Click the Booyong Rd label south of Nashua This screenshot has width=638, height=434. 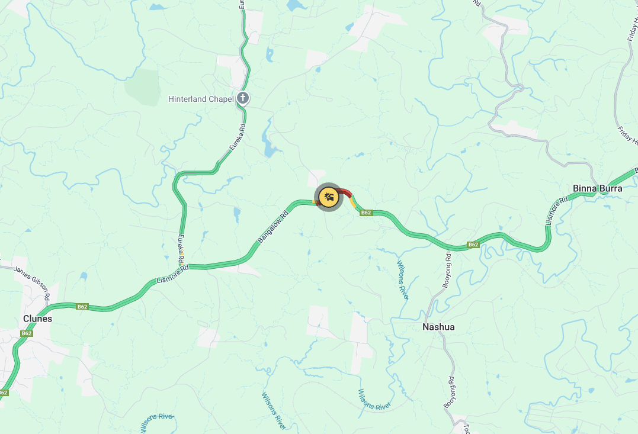tap(450, 392)
